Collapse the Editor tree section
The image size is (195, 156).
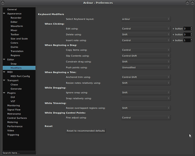pos(4,60)
